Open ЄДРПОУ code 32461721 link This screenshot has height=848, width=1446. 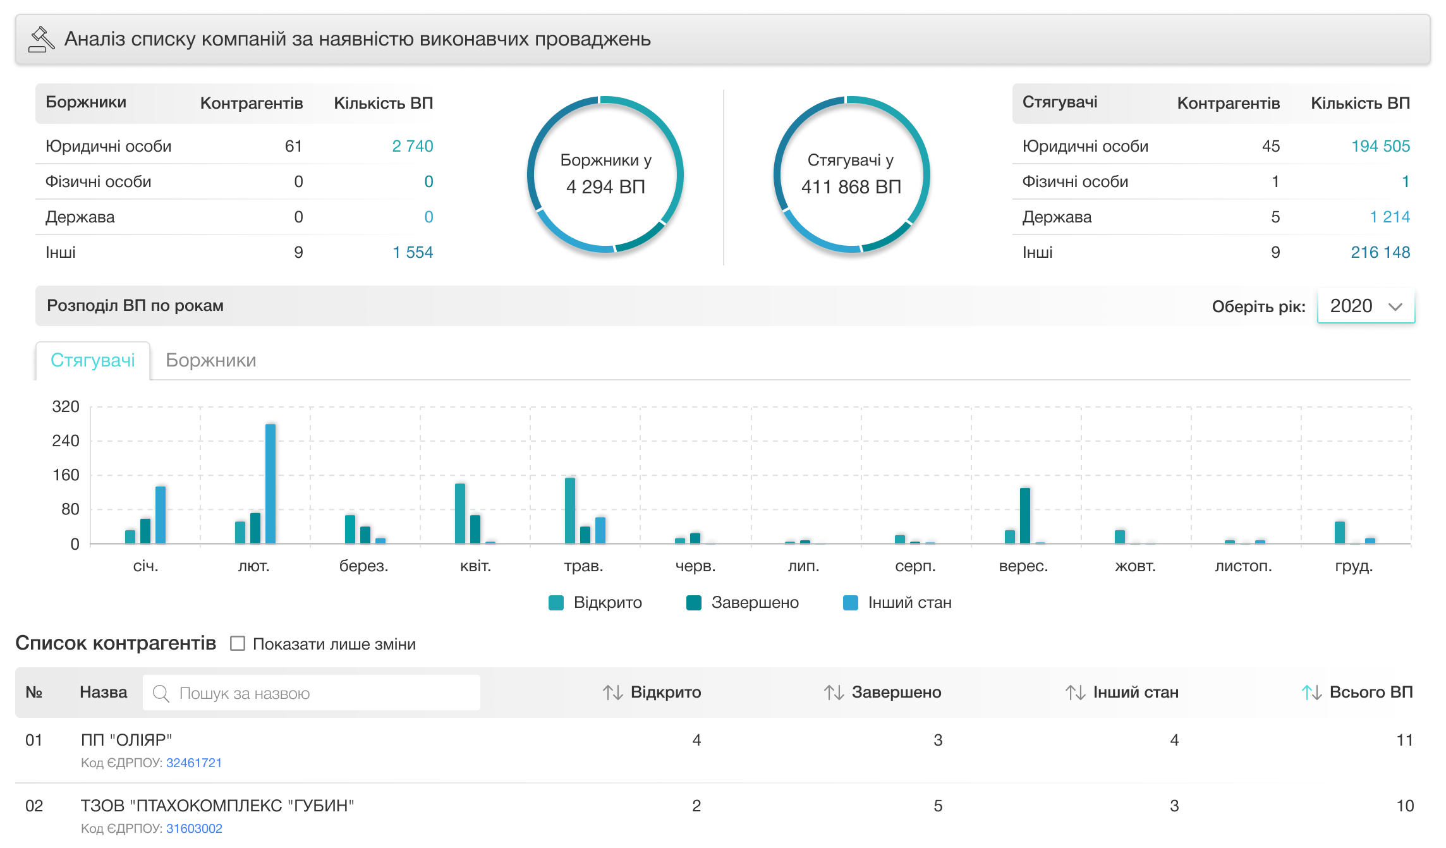193,763
